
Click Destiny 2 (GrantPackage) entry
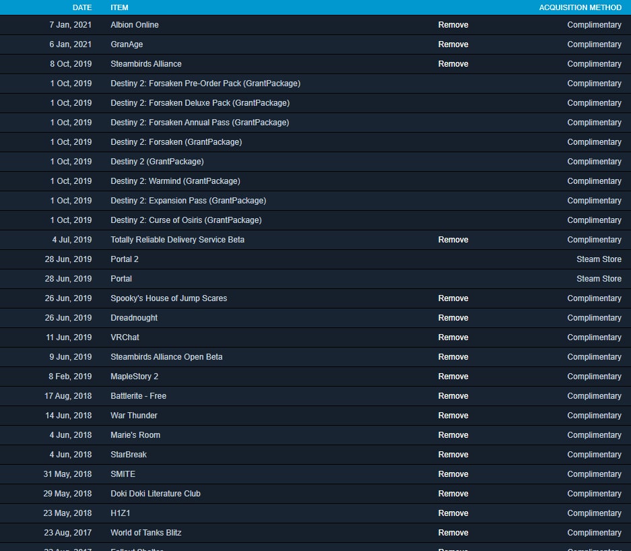(157, 162)
